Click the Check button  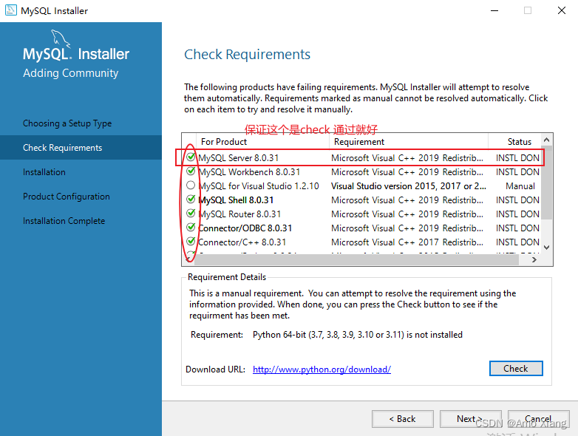pyautogui.click(x=516, y=368)
